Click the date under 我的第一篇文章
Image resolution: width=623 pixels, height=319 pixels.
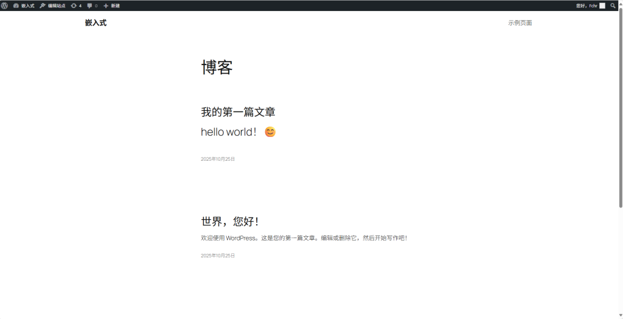(x=218, y=159)
